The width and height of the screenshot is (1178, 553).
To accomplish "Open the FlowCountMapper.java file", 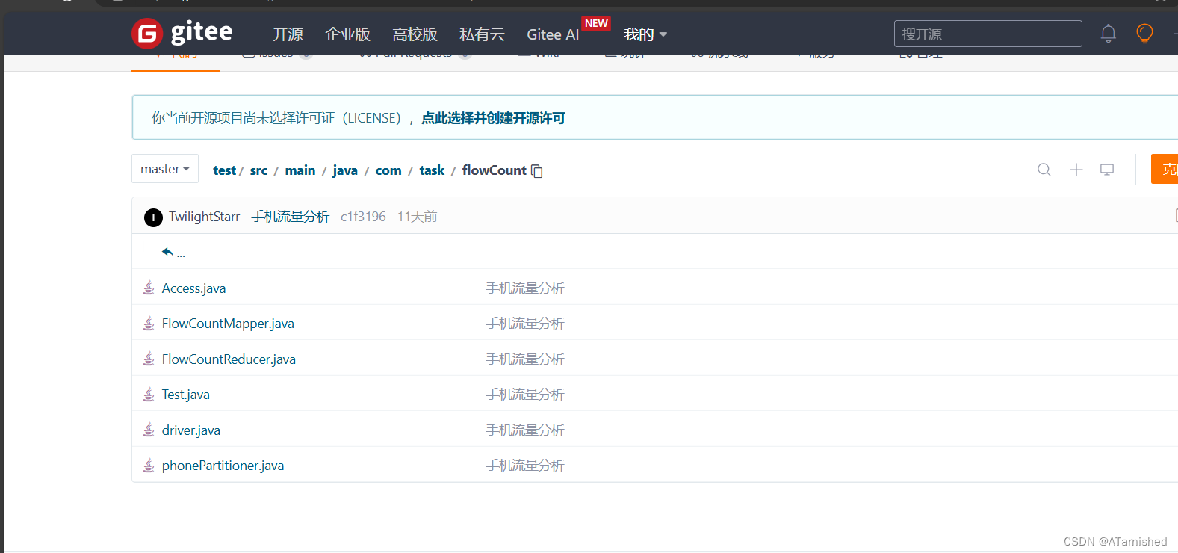I will click(x=228, y=324).
